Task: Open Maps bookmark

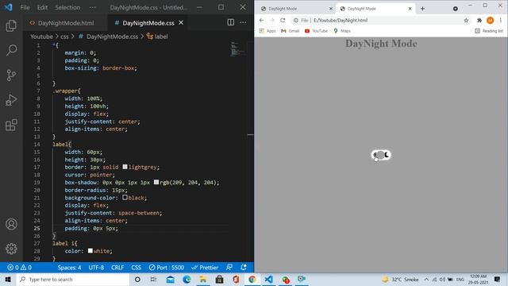Action: tap(342, 31)
